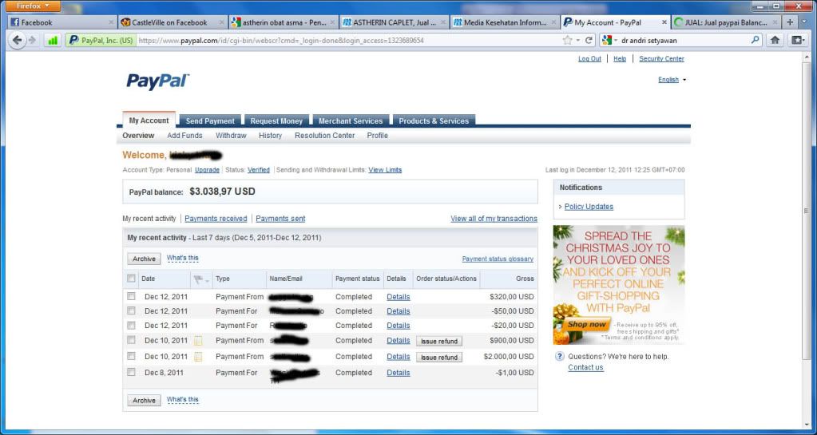Viewport: 817px width, 435px height.
Task: Bookmark page with the star icon
Action: (567, 40)
